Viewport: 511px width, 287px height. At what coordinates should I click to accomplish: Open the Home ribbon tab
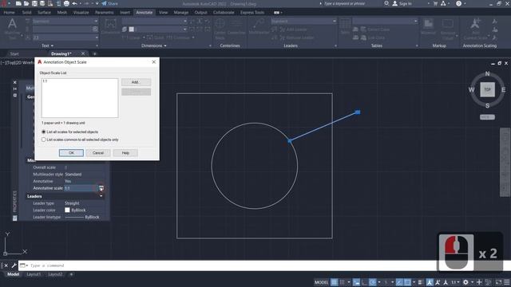(x=9, y=13)
